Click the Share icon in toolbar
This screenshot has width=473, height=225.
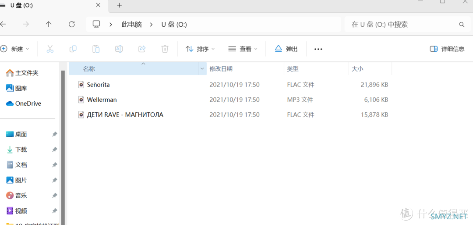pyautogui.click(x=142, y=49)
